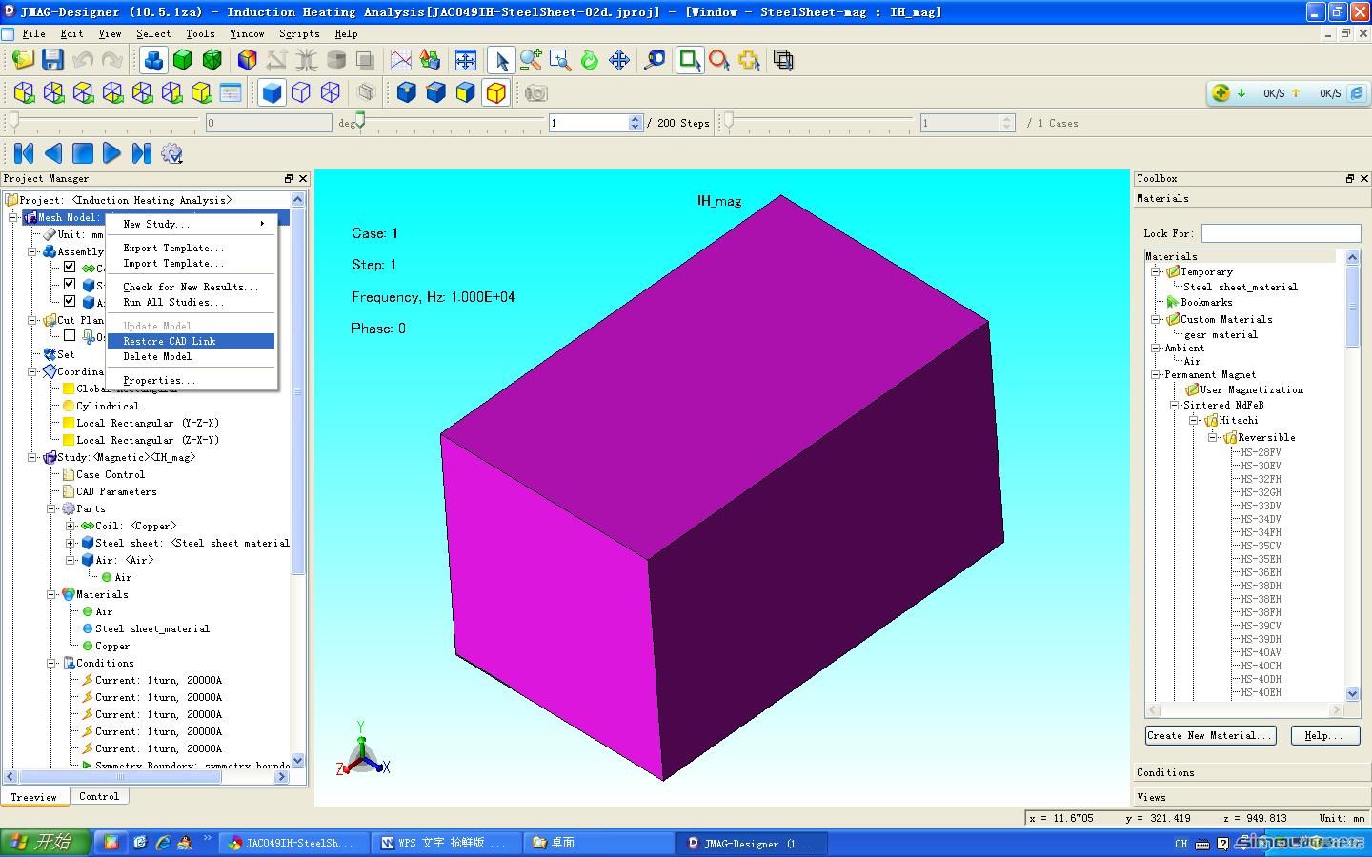The height and width of the screenshot is (857, 1372).
Task: Uncheck the second Assembly part checkbox
Action: 70,284
